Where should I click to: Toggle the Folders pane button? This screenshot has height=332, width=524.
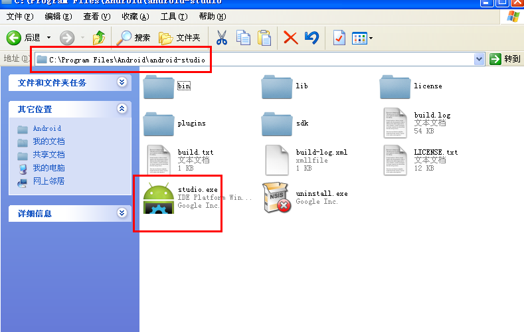coord(179,38)
